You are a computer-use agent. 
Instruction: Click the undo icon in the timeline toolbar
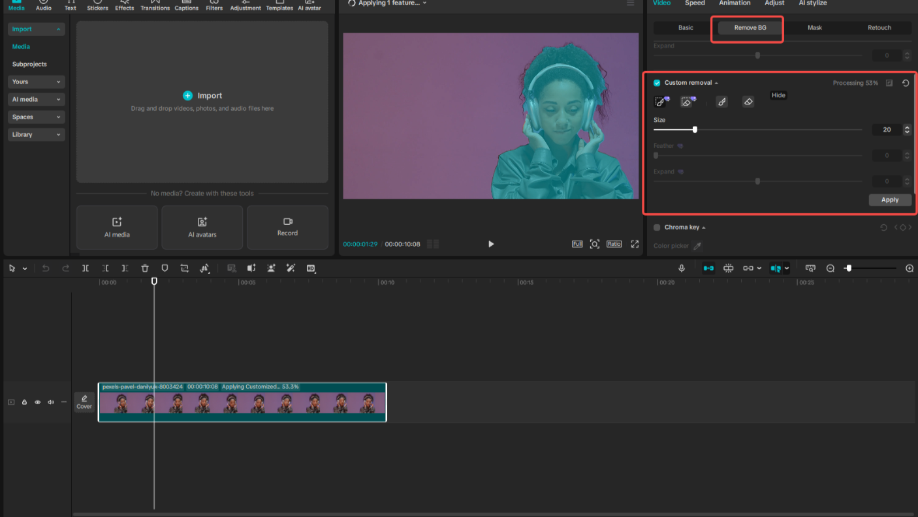[44, 268]
